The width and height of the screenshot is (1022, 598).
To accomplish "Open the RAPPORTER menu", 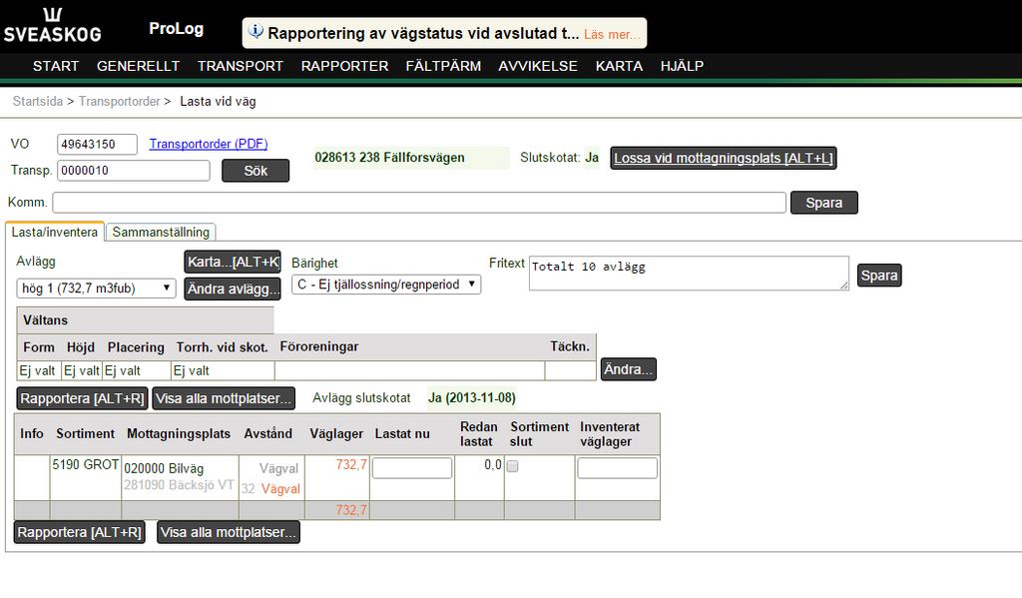I will (x=344, y=66).
